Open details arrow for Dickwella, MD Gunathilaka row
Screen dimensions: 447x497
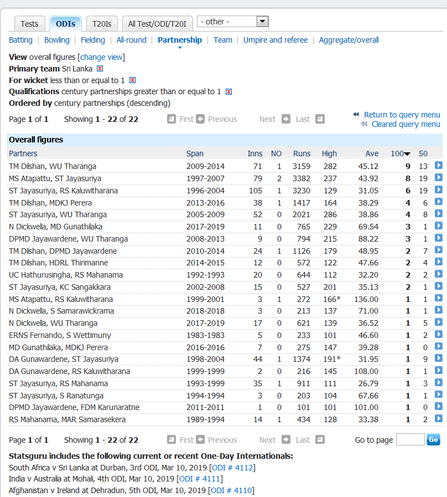coord(439,226)
